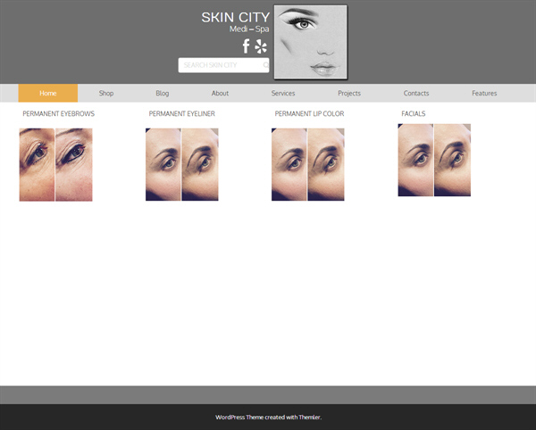The height and width of the screenshot is (430, 536).
Task: Open the Shop menu item
Action: point(106,93)
